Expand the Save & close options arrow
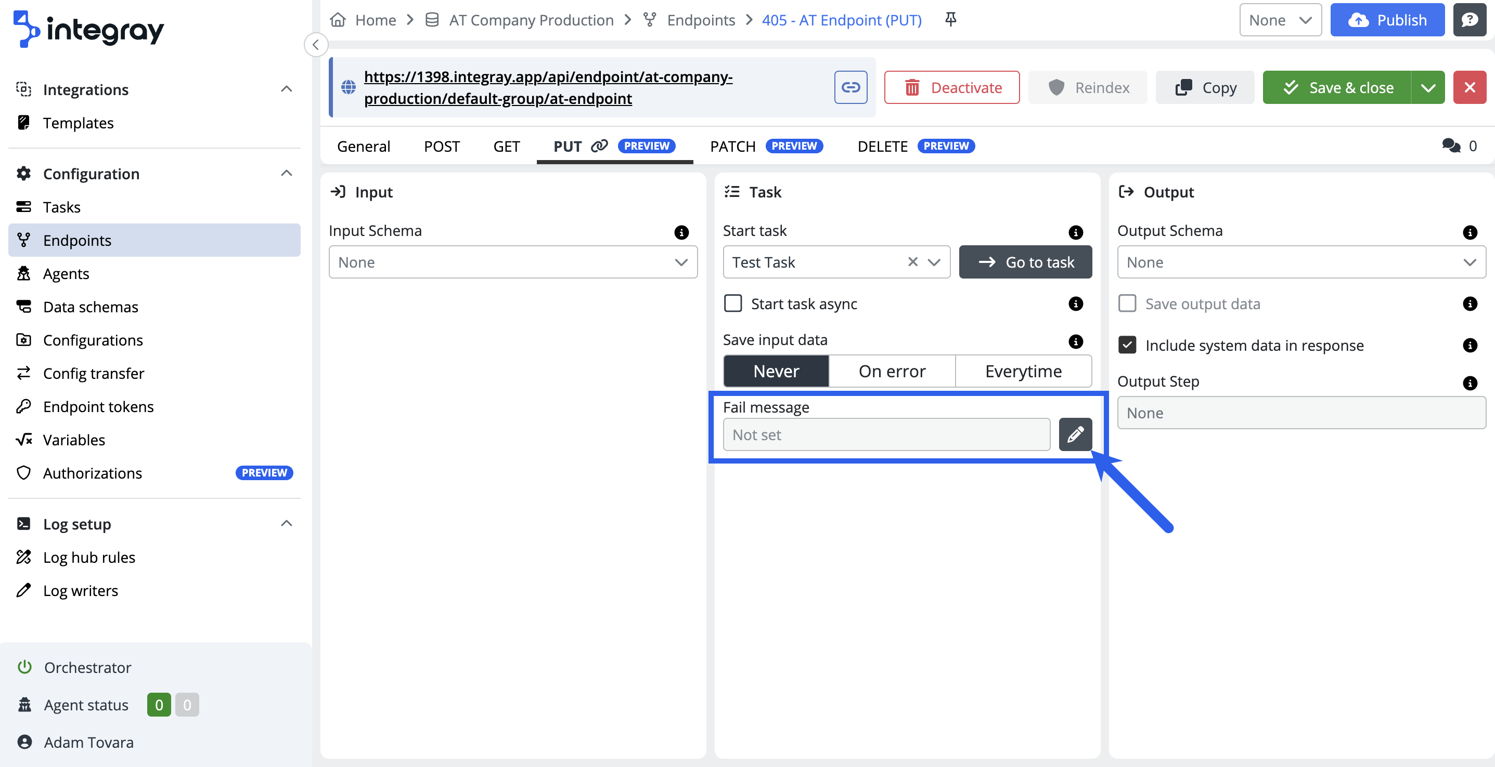 (x=1428, y=87)
